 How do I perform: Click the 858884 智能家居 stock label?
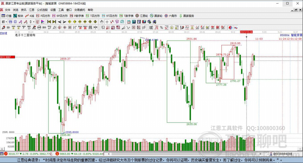[291, 35]
